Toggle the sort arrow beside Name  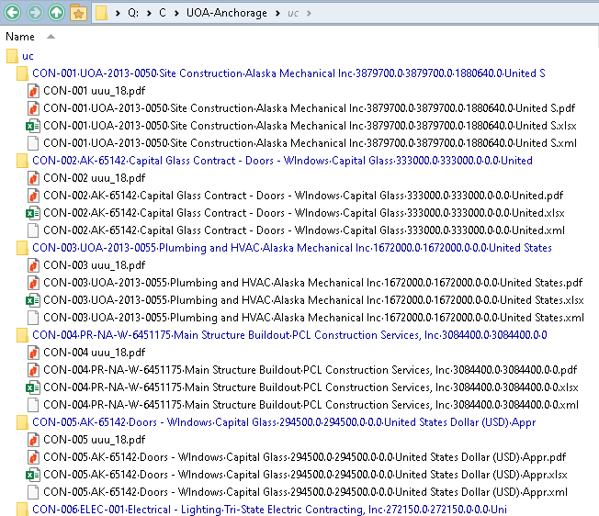coord(51,37)
